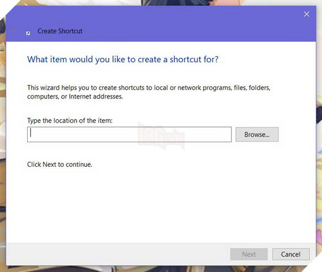Close the Create Shortcut wizard with X

[x=307, y=14]
